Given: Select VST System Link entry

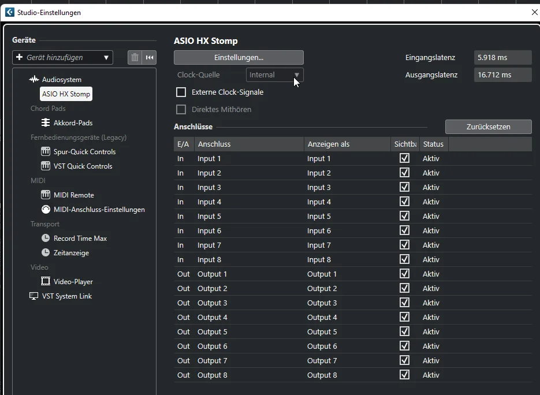Looking at the screenshot, I should pos(67,296).
